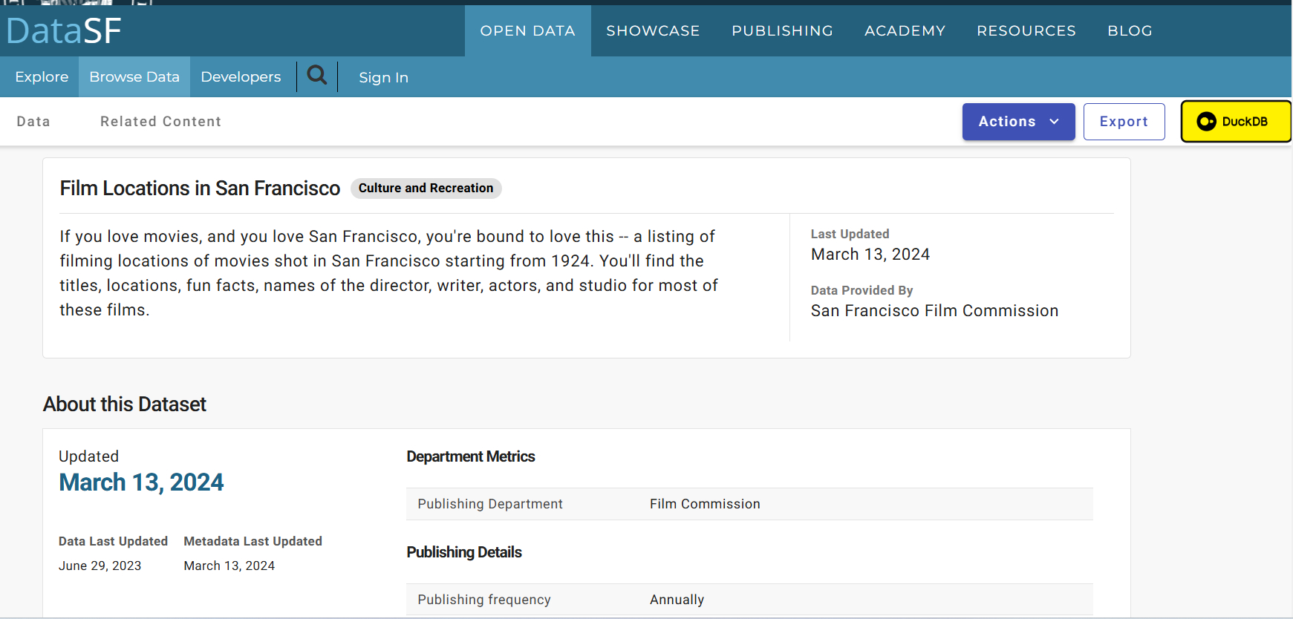Click the DataSF logo
Screen dimensions: 1293x619
[x=64, y=31]
